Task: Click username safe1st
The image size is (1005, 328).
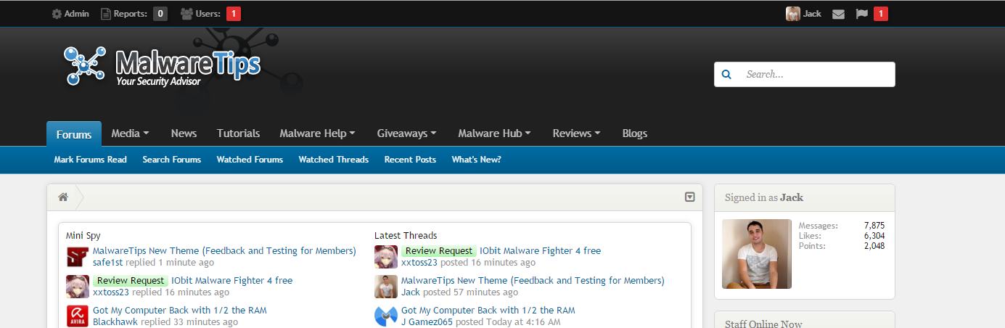Action: point(108,263)
